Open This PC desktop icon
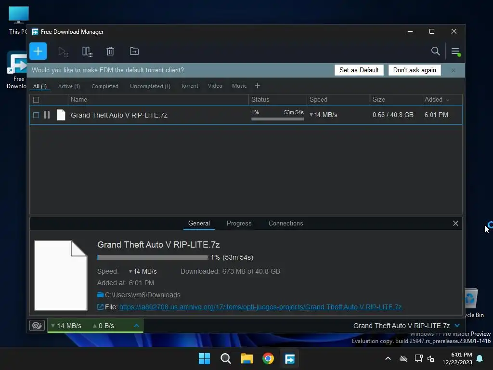The image size is (493, 370). [18, 19]
